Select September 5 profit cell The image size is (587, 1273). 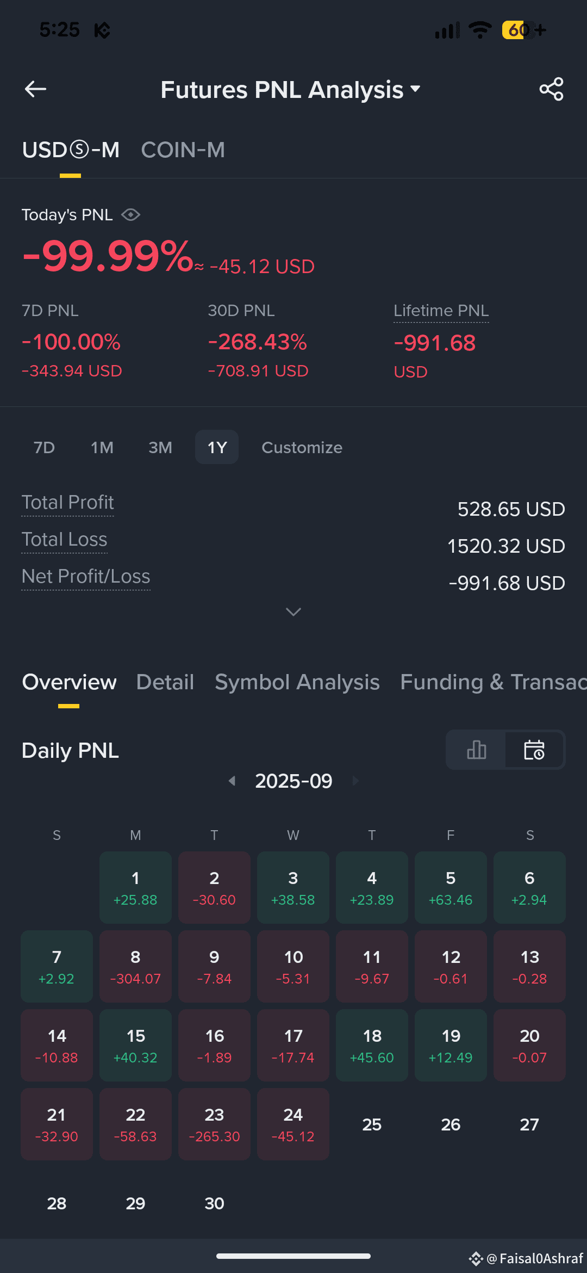[x=451, y=887]
